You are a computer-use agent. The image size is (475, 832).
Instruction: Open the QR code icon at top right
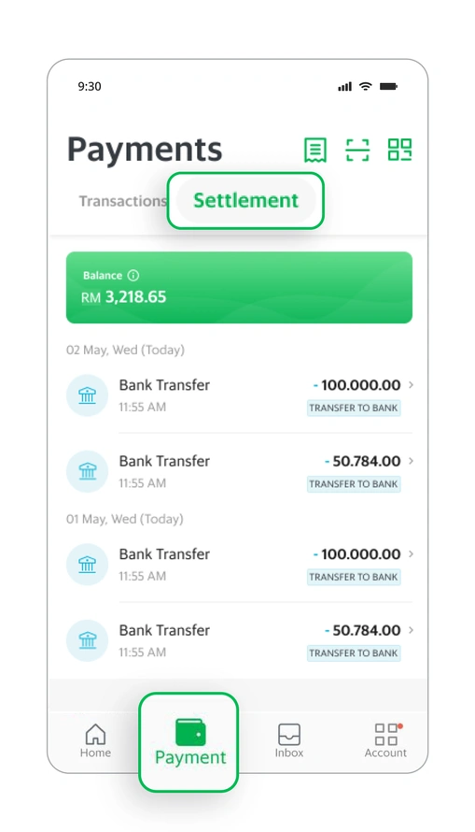[x=399, y=150]
